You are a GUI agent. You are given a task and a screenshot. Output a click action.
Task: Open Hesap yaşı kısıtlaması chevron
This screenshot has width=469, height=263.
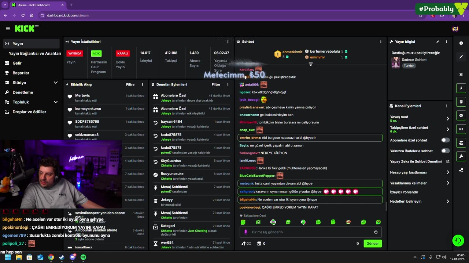point(448,172)
